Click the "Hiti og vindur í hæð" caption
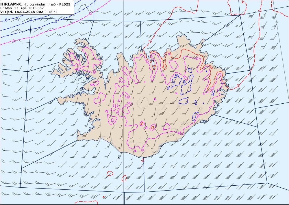Image resolution: width=289 pixels, height=205 pixels. pos(39,4)
